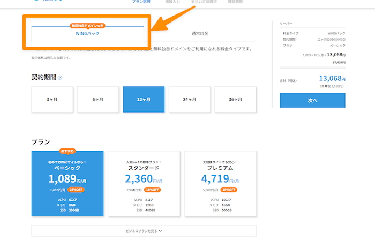The height and width of the screenshot is (239, 375).
Task: Switch to the WINGパック tab
Action: click(87, 34)
